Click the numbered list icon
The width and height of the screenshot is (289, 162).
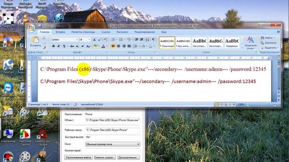121,40
